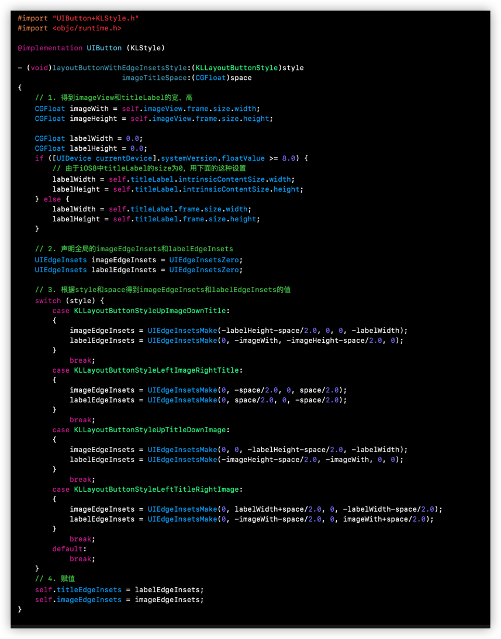Click case KLLayoutButtonStyleLeftTitleRightImage
Viewport: 501px width, 639px height.
[x=148, y=489]
